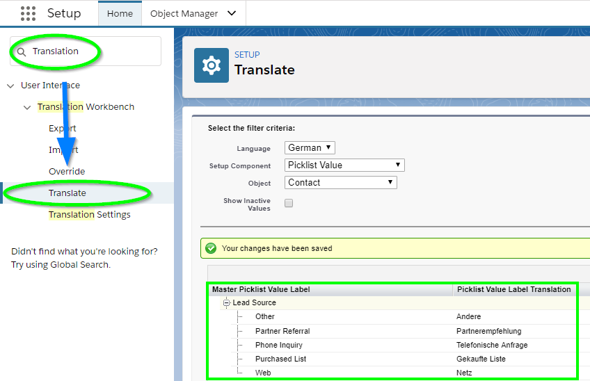This screenshot has width=590, height=381.
Task: Click the Andere translation cell
Action: pyautogui.click(x=469, y=316)
